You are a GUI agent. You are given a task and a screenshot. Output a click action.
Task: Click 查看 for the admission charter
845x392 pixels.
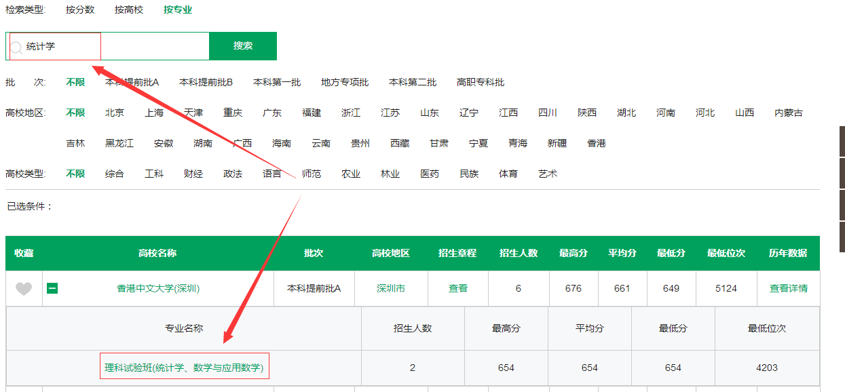coord(458,288)
